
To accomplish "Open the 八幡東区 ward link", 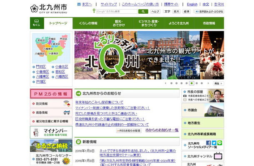I will tap(42, 77).
